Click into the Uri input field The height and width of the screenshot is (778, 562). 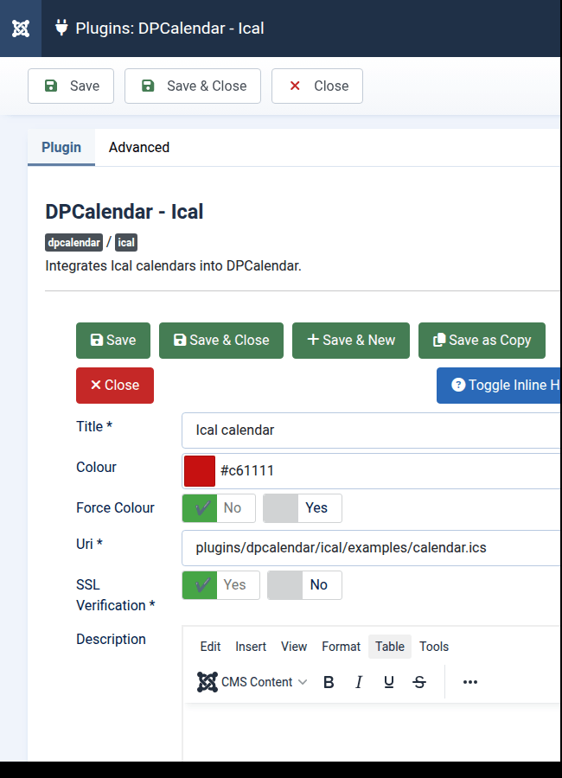tap(372, 548)
